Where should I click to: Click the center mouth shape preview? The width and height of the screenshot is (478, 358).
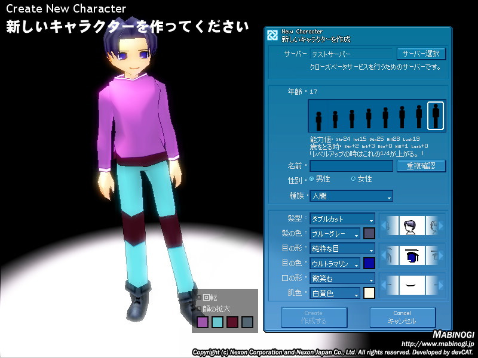pyautogui.click(x=412, y=285)
